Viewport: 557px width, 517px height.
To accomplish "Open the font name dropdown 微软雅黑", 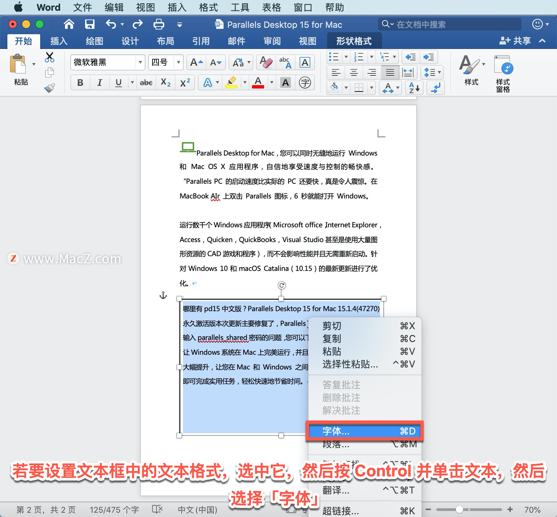I will (140, 62).
